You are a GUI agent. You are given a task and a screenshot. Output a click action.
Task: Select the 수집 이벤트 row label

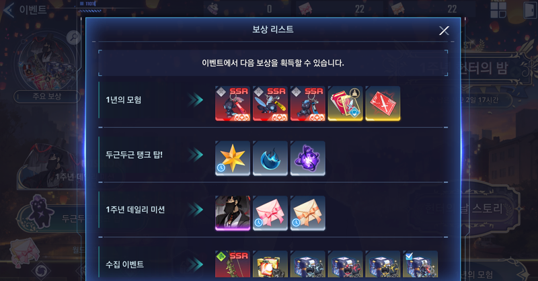point(124,264)
